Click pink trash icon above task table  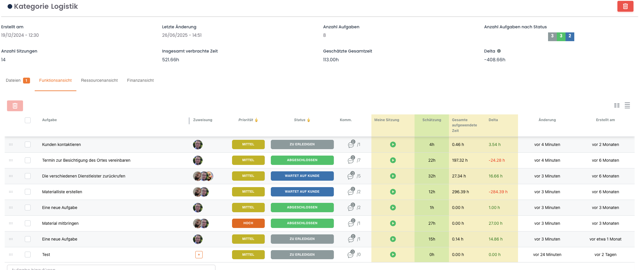15,106
